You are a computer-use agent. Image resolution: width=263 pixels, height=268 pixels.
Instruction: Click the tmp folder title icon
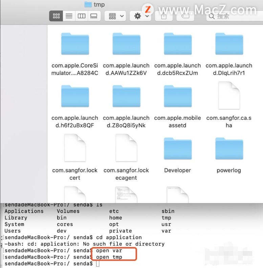[88, 4]
